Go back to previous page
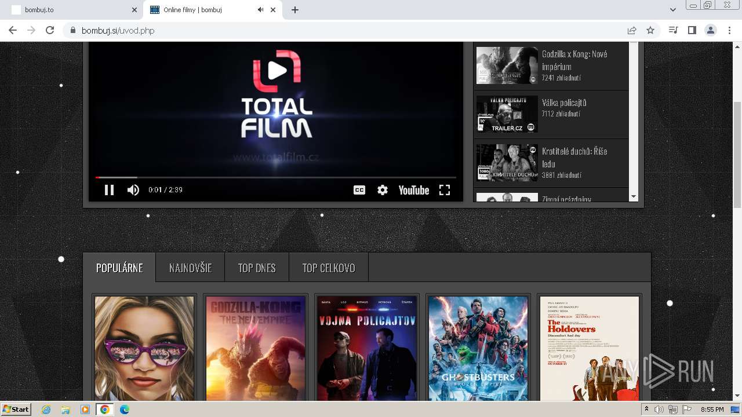 tap(13, 30)
